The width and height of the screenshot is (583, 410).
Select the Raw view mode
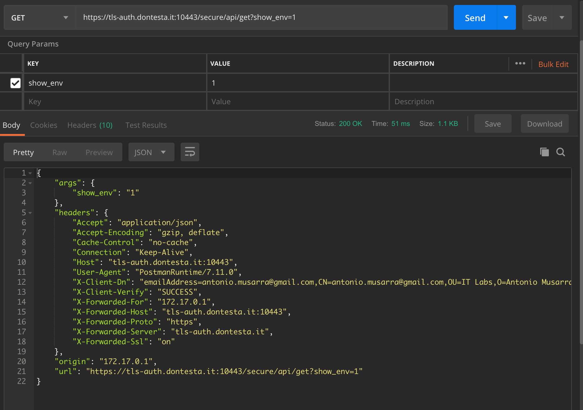pos(60,152)
